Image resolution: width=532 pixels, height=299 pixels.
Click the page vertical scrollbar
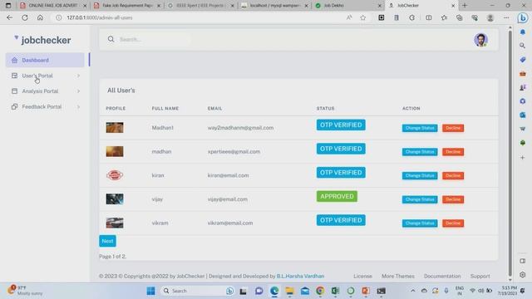pyautogui.click(x=510, y=153)
